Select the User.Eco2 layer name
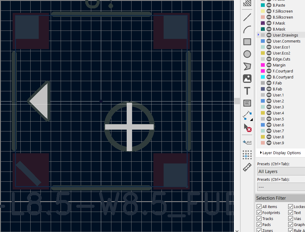This screenshot has height=232, width=305. 281,53
